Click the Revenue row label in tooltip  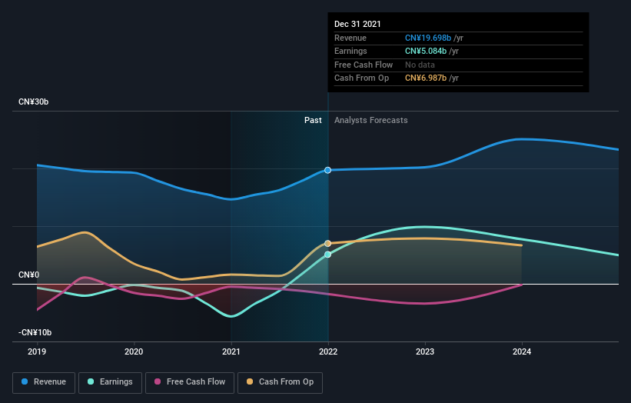click(x=350, y=38)
